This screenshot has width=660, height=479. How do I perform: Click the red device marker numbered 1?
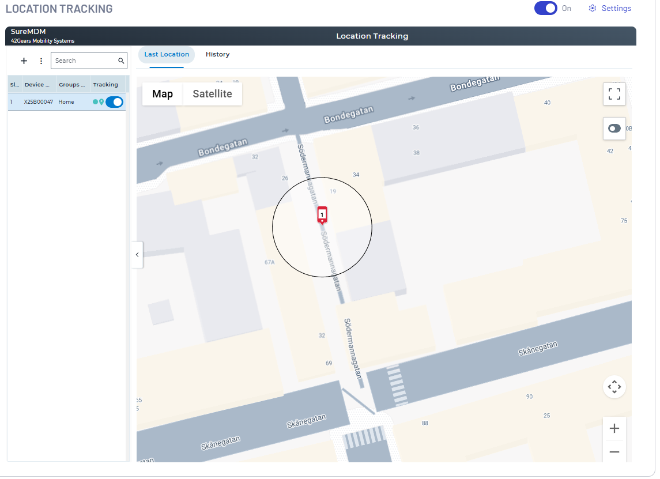(322, 215)
